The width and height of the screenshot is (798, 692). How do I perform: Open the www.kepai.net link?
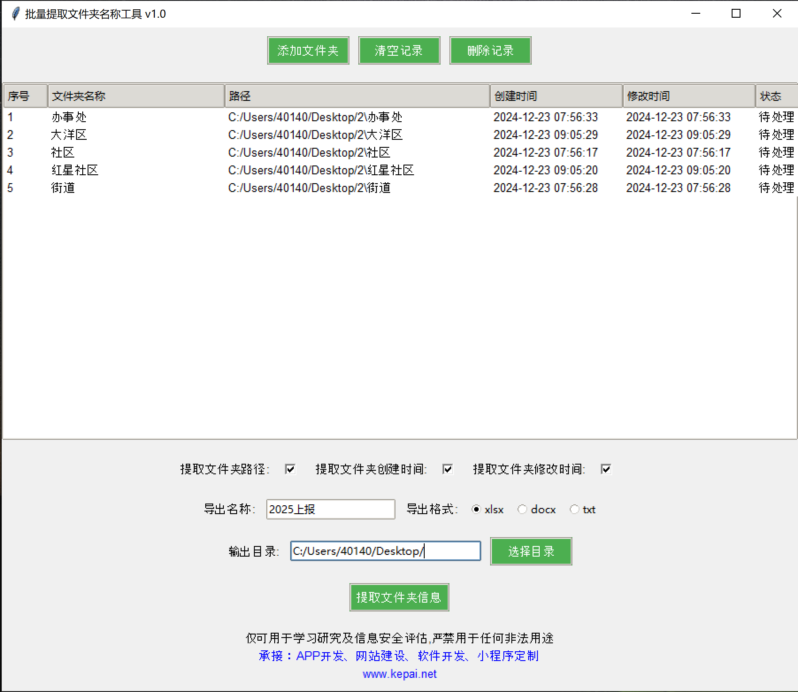point(399,674)
